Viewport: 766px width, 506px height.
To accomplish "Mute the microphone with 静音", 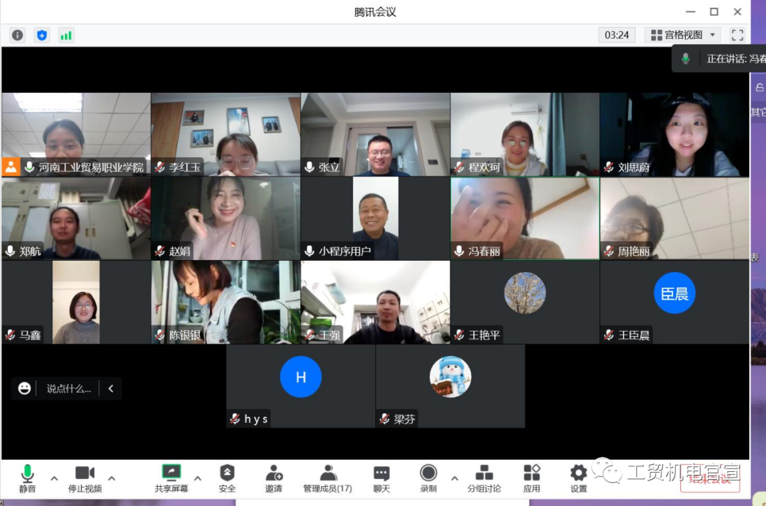I will 28,478.
